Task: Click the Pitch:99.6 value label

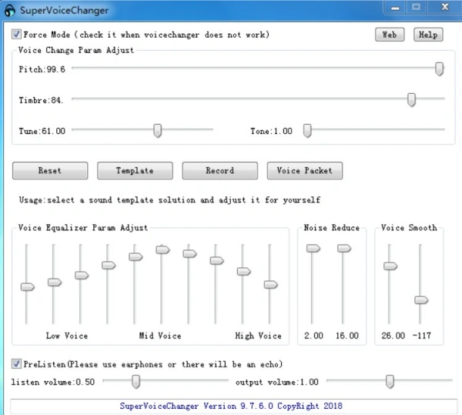Action: [x=42, y=69]
